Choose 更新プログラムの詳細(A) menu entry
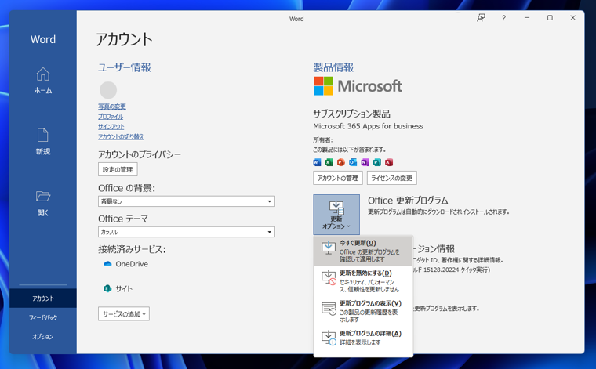 click(363, 338)
